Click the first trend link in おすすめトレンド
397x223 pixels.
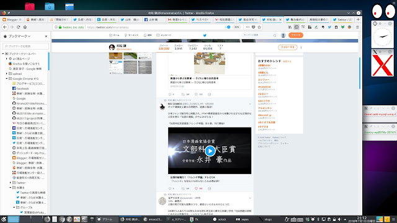click(x=264, y=66)
